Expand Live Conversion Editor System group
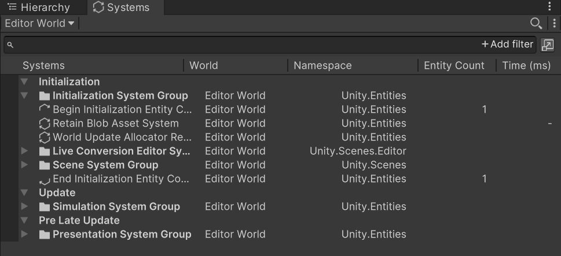Image resolution: width=561 pixels, height=256 pixels. tap(24, 151)
